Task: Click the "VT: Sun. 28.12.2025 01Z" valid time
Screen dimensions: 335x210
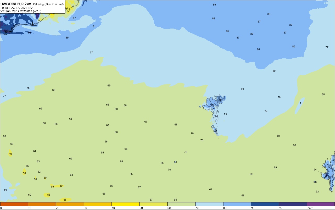Action: coord(16,11)
